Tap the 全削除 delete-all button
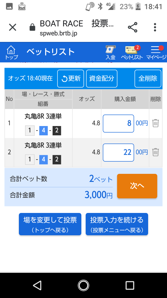 point(148,79)
